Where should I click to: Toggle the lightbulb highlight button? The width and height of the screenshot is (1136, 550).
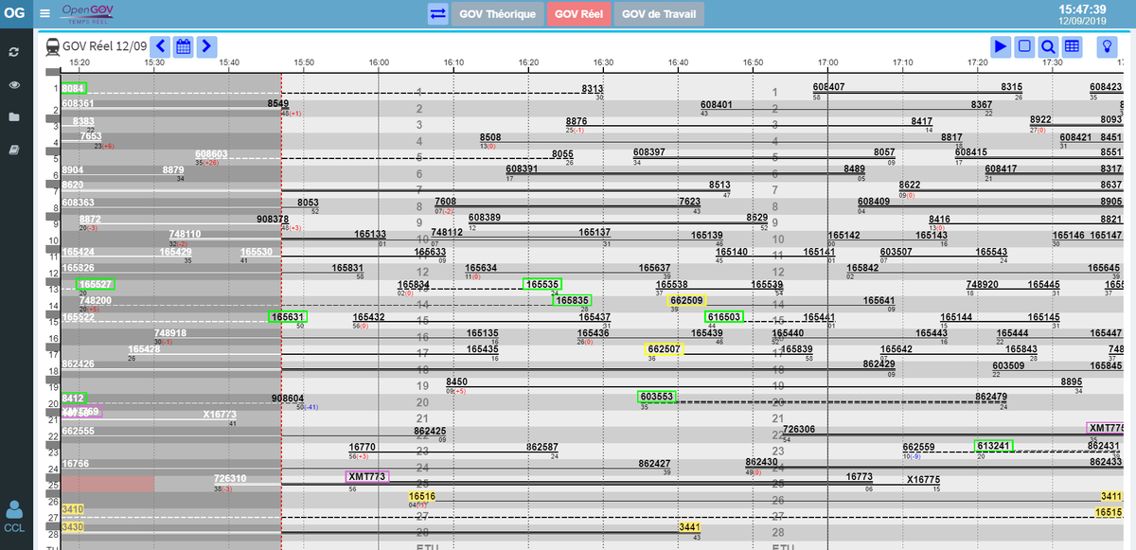pyautogui.click(x=1105, y=45)
